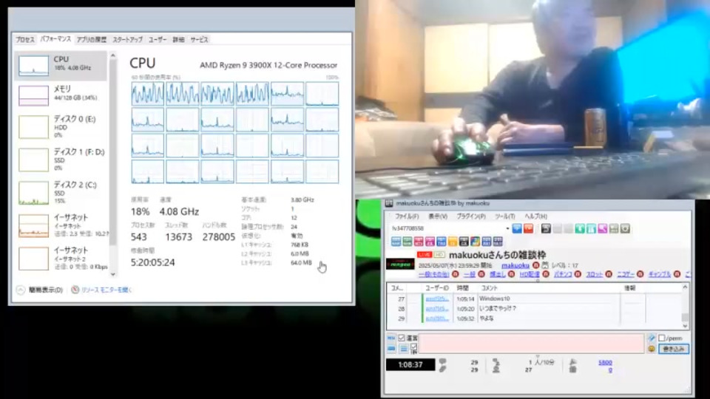Click the resource monitor icon in Task Manager
Image resolution: width=710 pixels, height=399 pixels.
pyautogui.click(x=75, y=290)
